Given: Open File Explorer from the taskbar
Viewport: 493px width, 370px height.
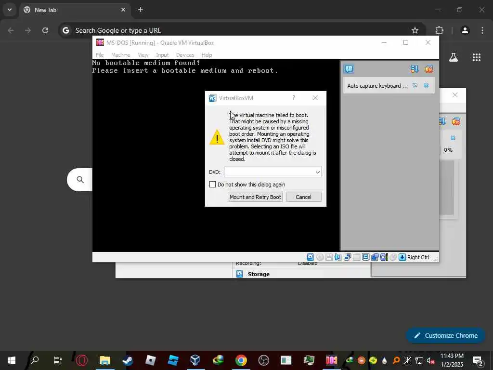Looking at the screenshot, I should pos(104,360).
